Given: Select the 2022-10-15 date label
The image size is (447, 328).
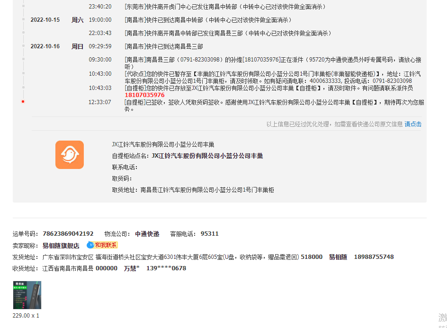Looking at the screenshot, I should click(45, 20).
